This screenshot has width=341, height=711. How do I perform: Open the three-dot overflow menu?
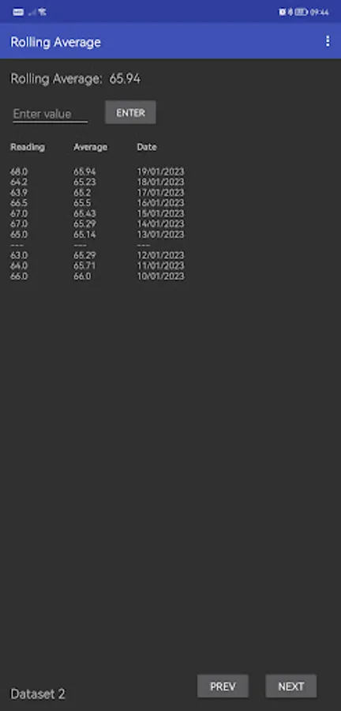[x=328, y=42]
